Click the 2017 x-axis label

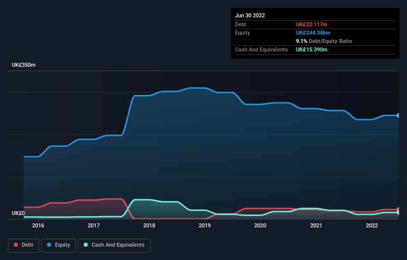tap(94, 225)
